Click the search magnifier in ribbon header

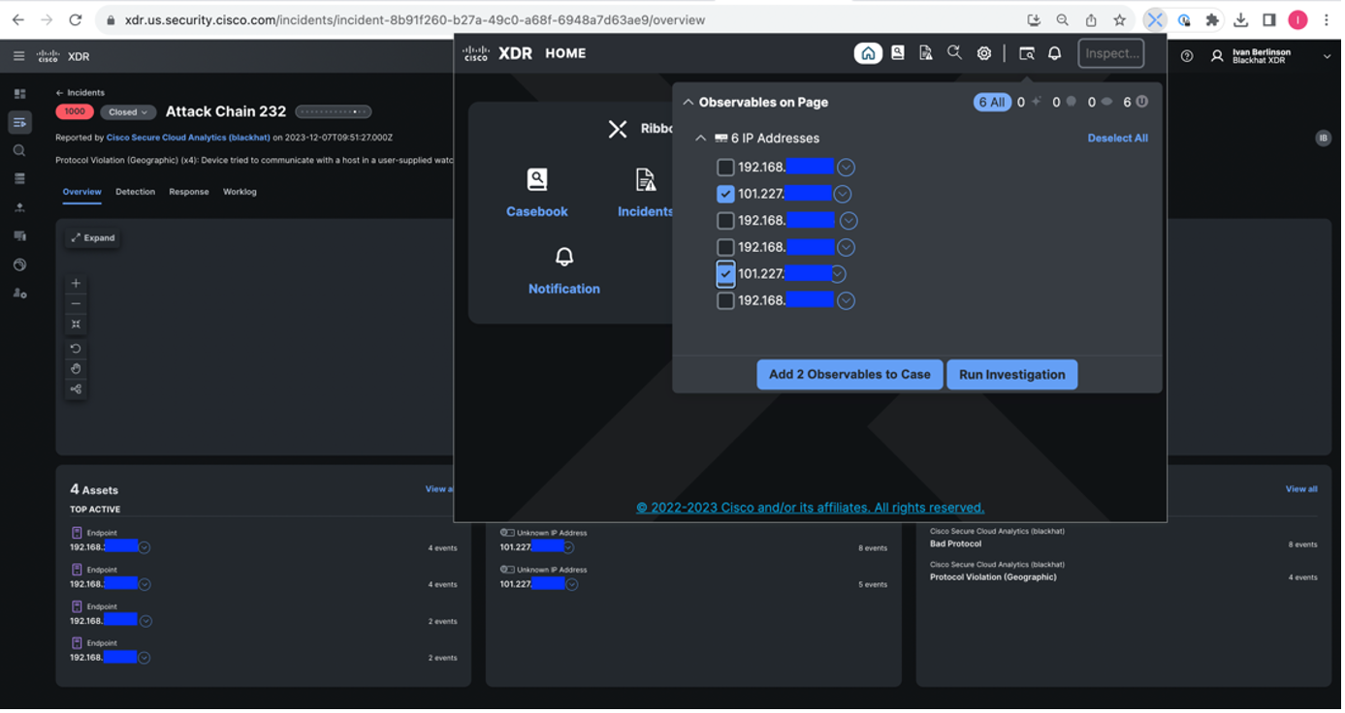[956, 53]
